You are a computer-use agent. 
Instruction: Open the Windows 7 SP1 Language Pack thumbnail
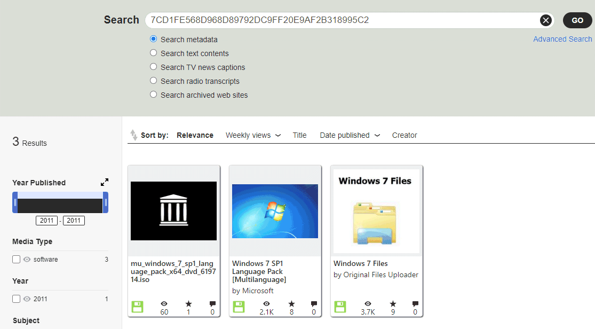click(275, 211)
